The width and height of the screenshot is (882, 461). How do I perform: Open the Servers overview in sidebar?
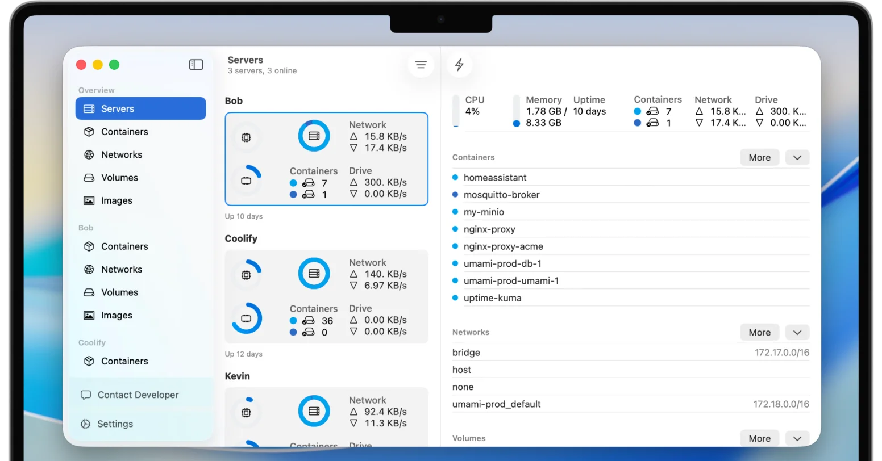click(x=117, y=108)
